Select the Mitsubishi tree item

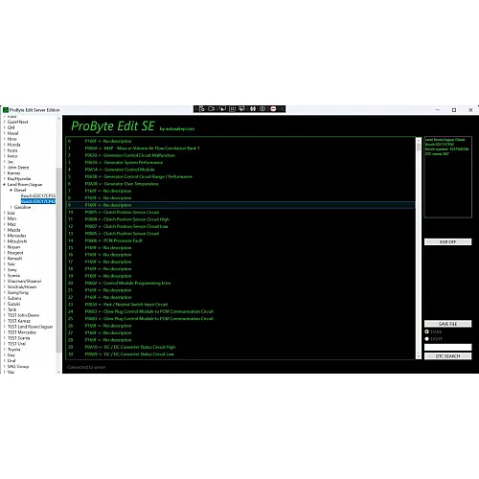coord(17,241)
